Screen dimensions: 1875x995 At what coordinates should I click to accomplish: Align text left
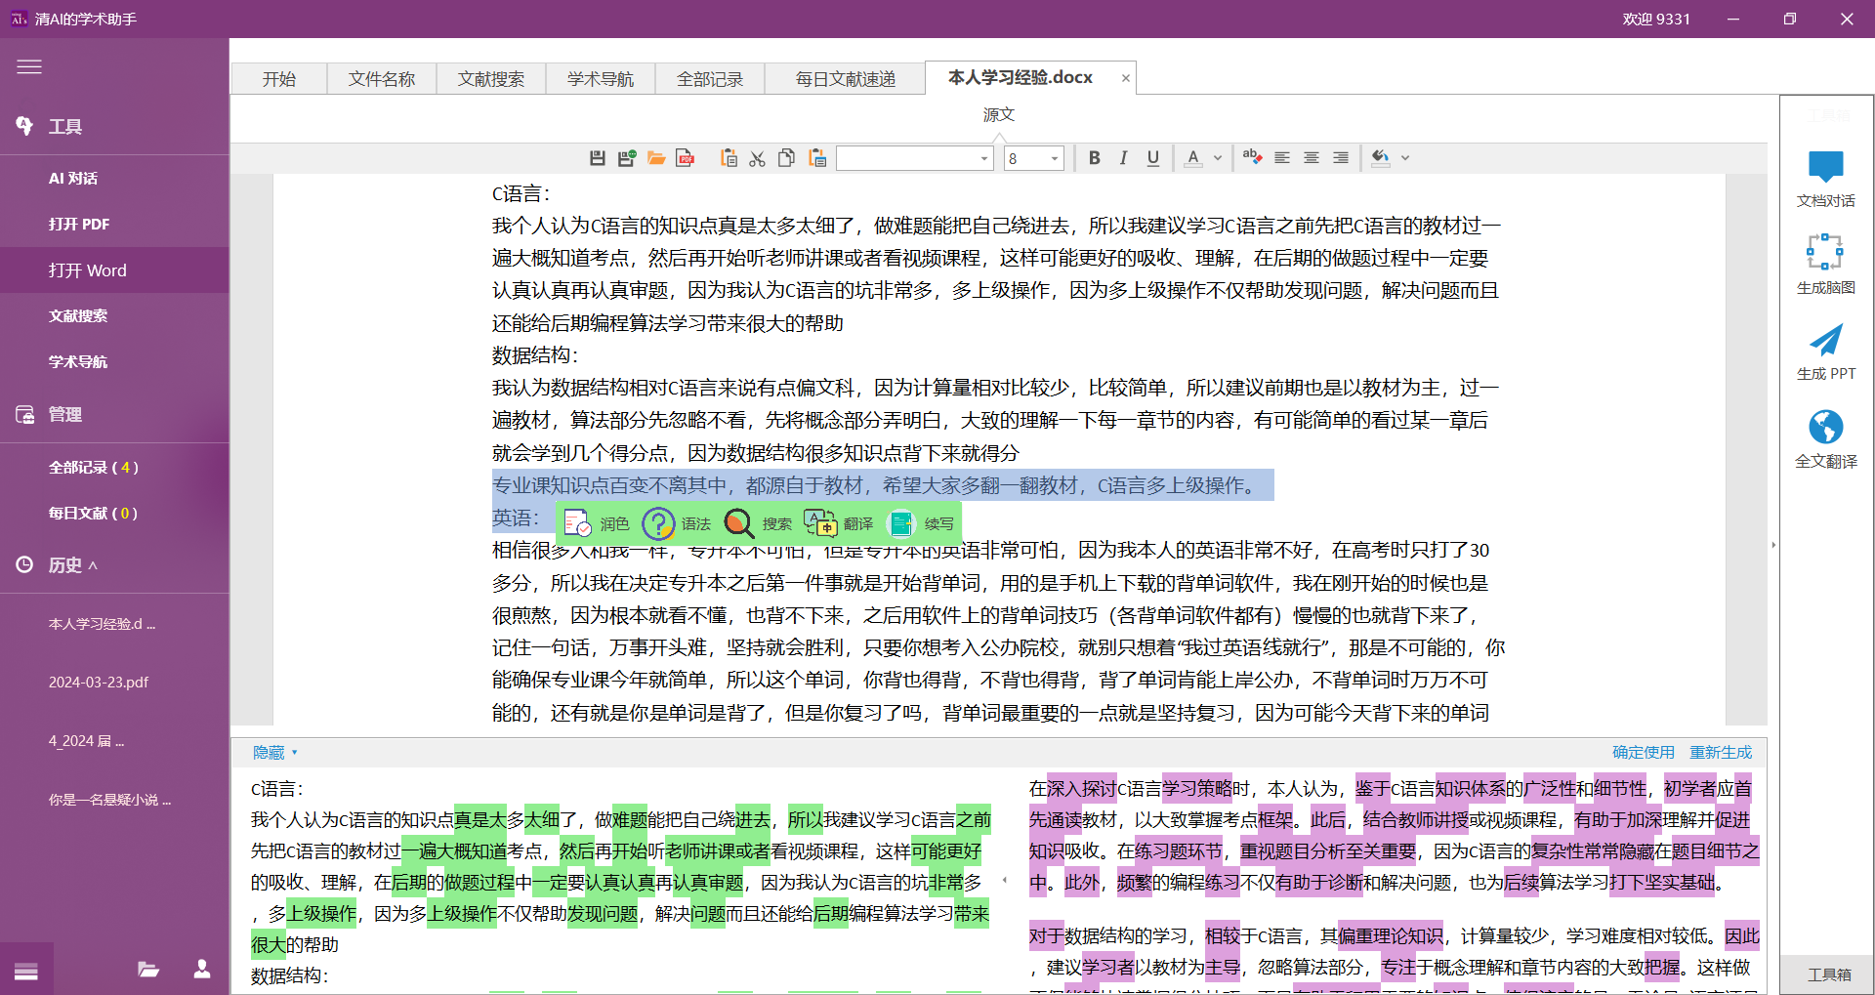pos(1282,158)
